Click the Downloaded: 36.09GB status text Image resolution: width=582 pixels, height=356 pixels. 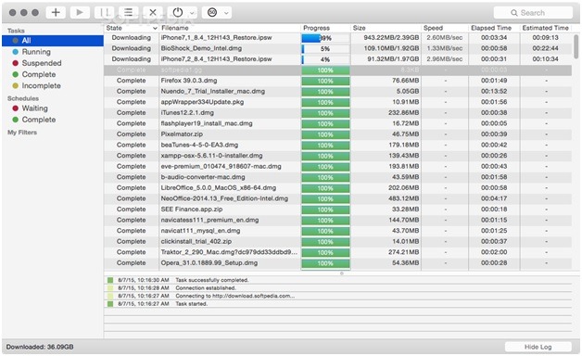tap(40, 347)
